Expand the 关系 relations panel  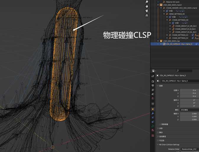pos(158,128)
